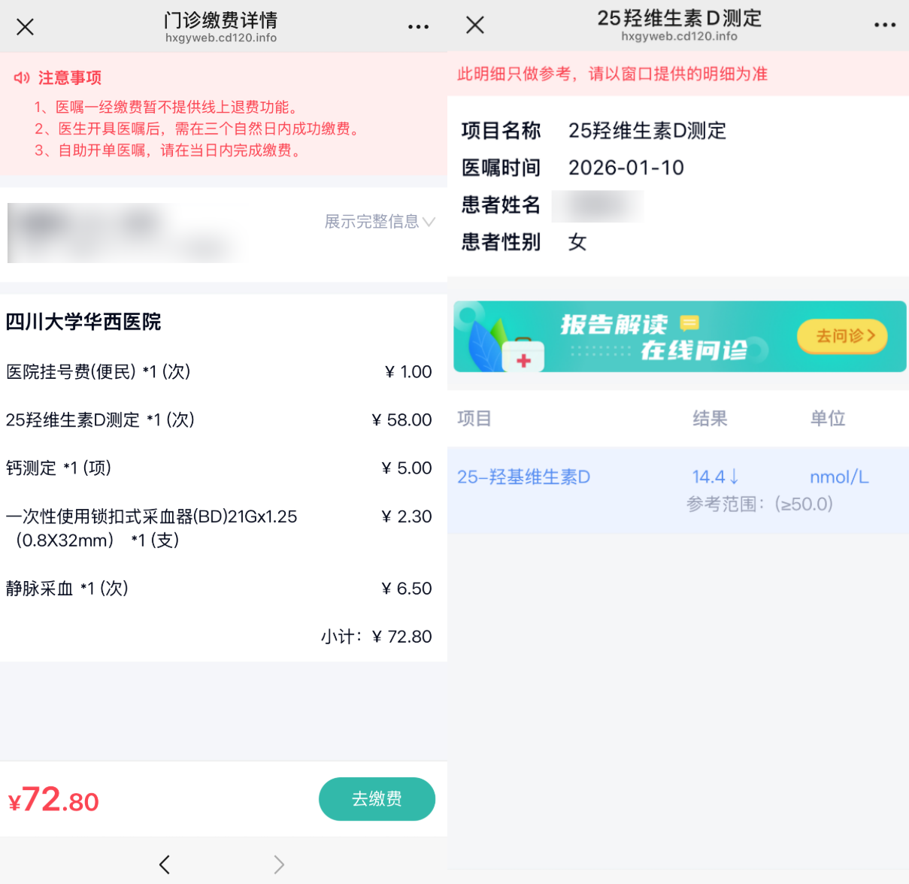Tap the down arrow beside 14.4 result

coord(735,477)
